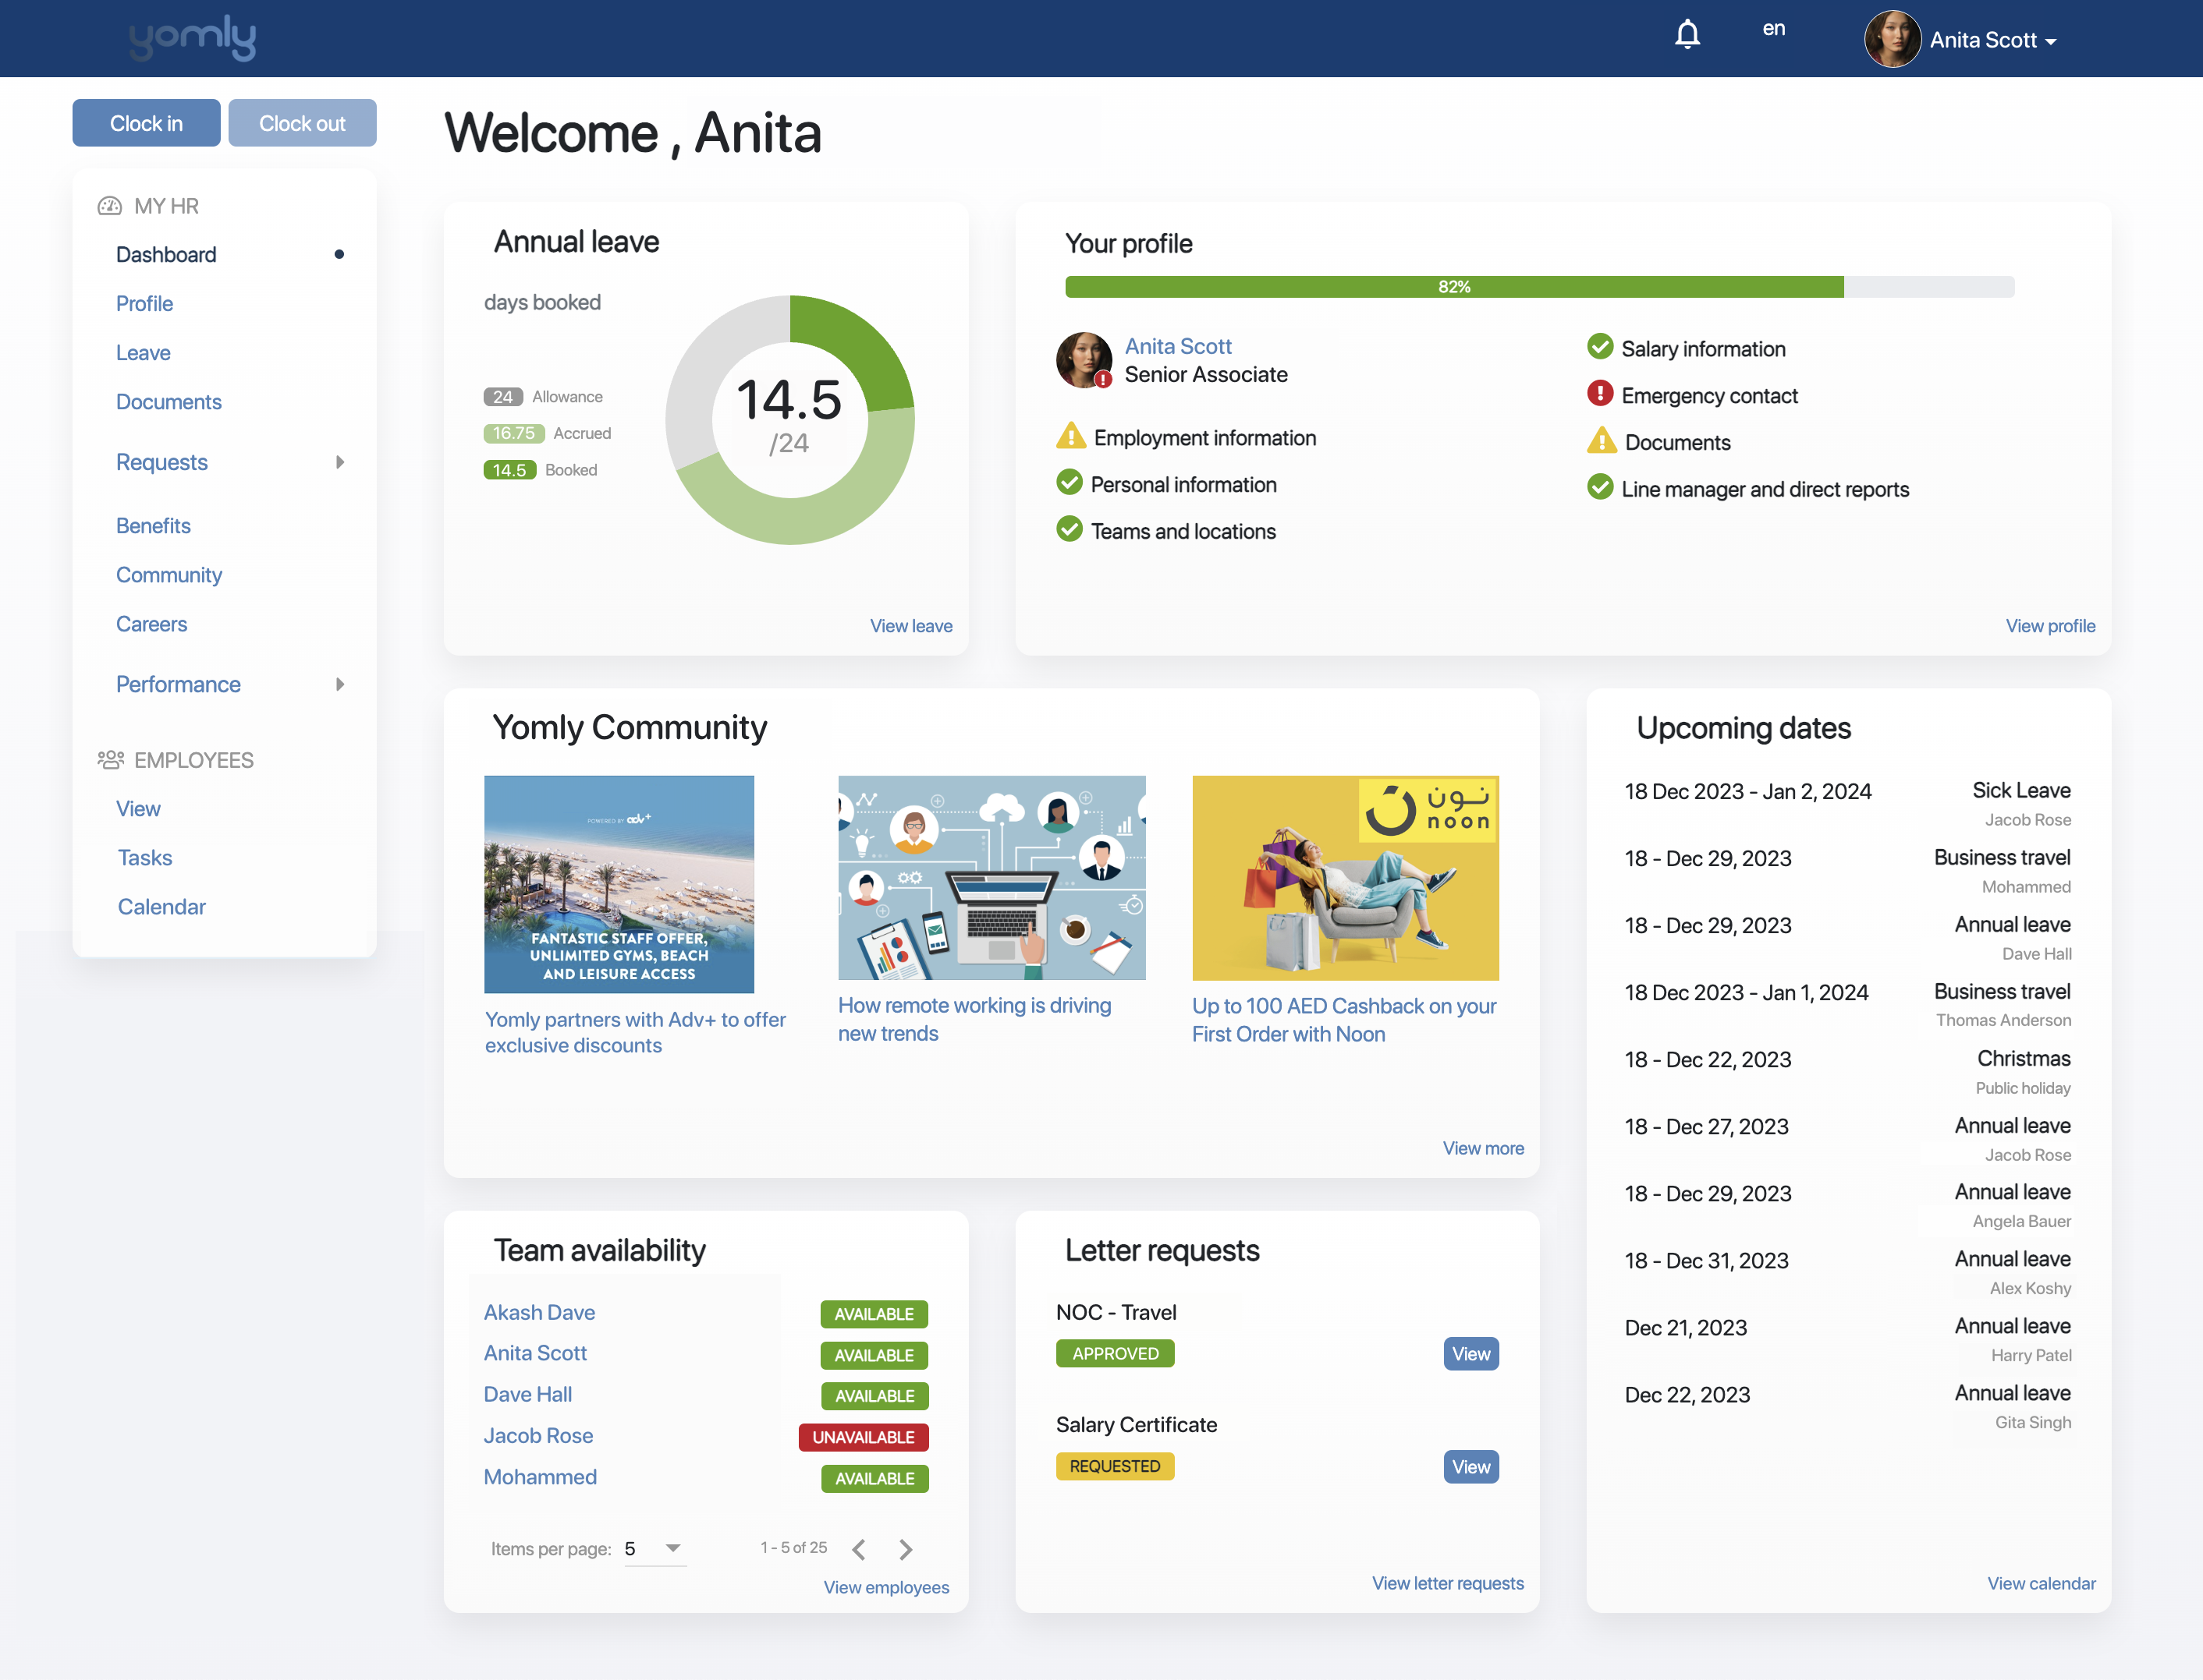
Task: Click the APPROVED badge on NOC - Travel
Action: click(1115, 1353)
